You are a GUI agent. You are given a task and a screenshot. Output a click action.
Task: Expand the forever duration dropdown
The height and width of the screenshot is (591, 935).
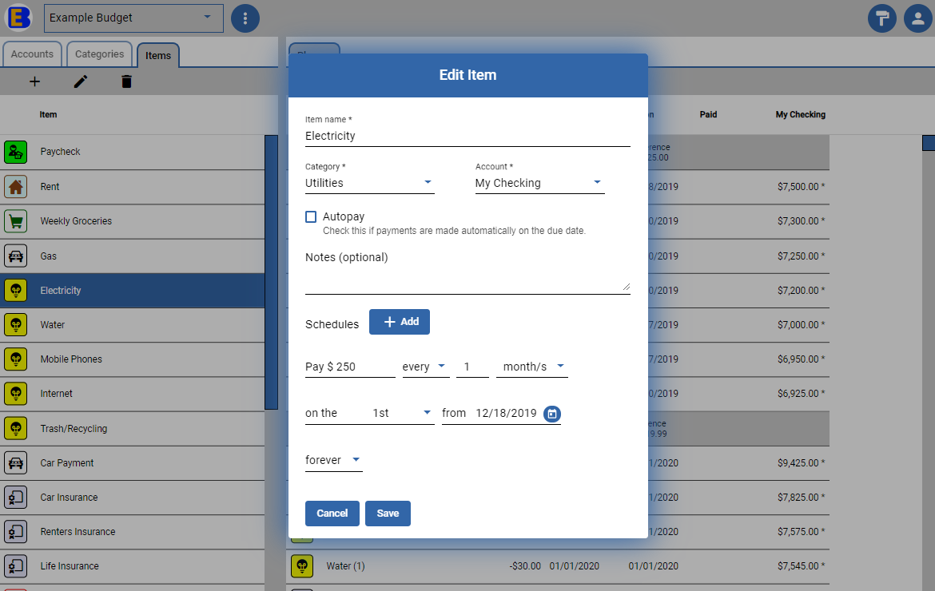point(334,460)
